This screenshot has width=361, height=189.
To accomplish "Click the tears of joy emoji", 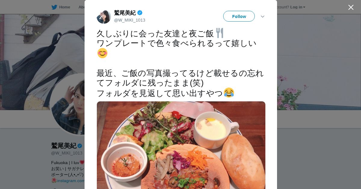I will [229, 93].
